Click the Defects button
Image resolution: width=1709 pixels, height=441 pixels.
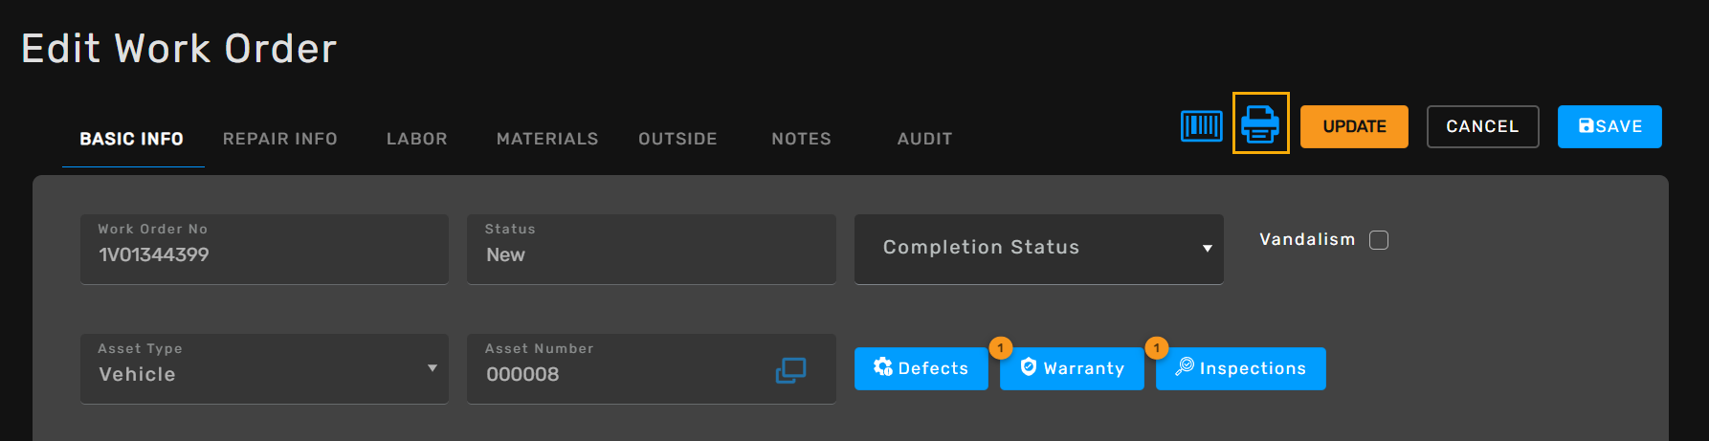(x=921, y=368)
